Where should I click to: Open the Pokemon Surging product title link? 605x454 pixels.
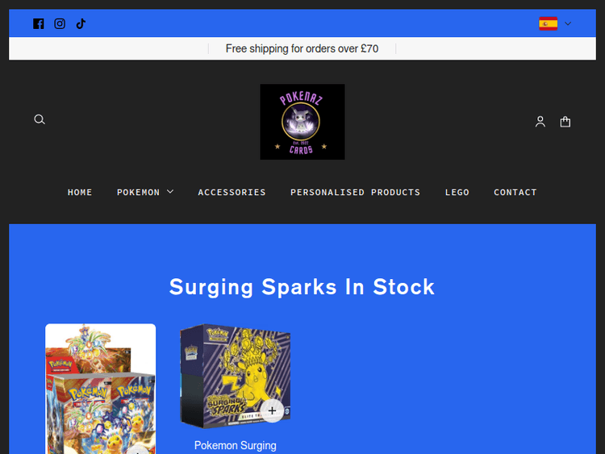pos(236,445)
